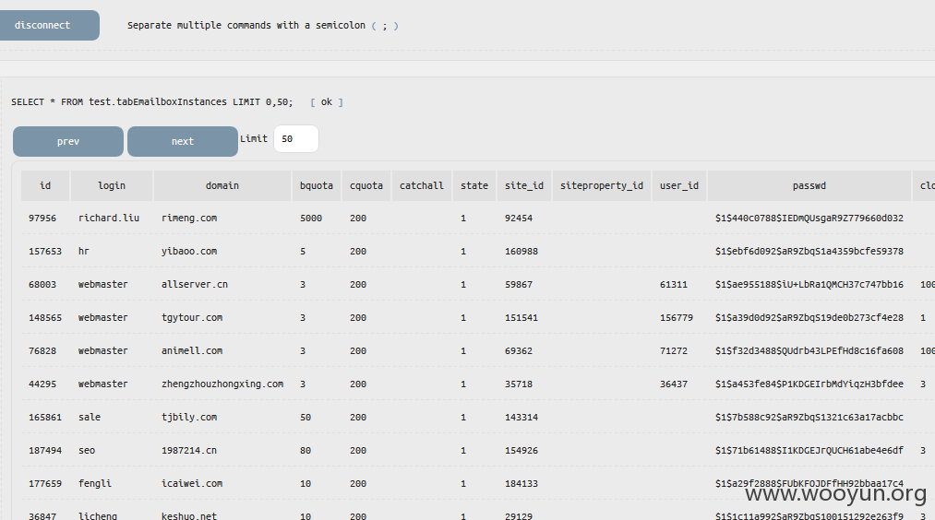
Task: Click login cell richard.liu
Action: pyautogui.click(x=109, y=218)
